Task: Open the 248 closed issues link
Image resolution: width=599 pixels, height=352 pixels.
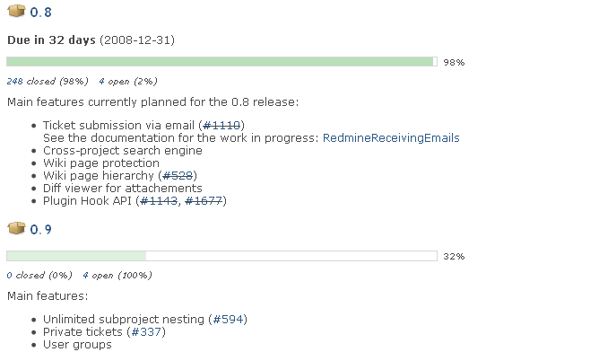Action: pos(14,81)
